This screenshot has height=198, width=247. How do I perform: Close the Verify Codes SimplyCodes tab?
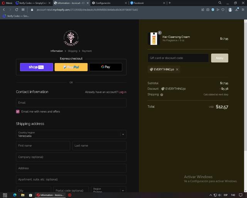(x=49, y=3)
